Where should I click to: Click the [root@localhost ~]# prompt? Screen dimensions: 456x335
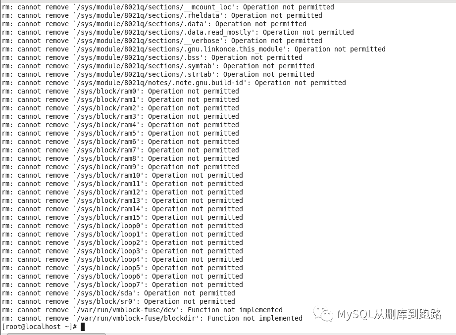pos(39,327)
